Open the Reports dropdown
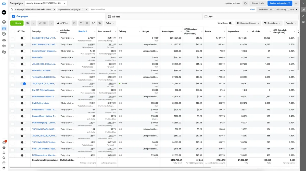The width and height of the screenshot is (306, 171). [291, 23]
